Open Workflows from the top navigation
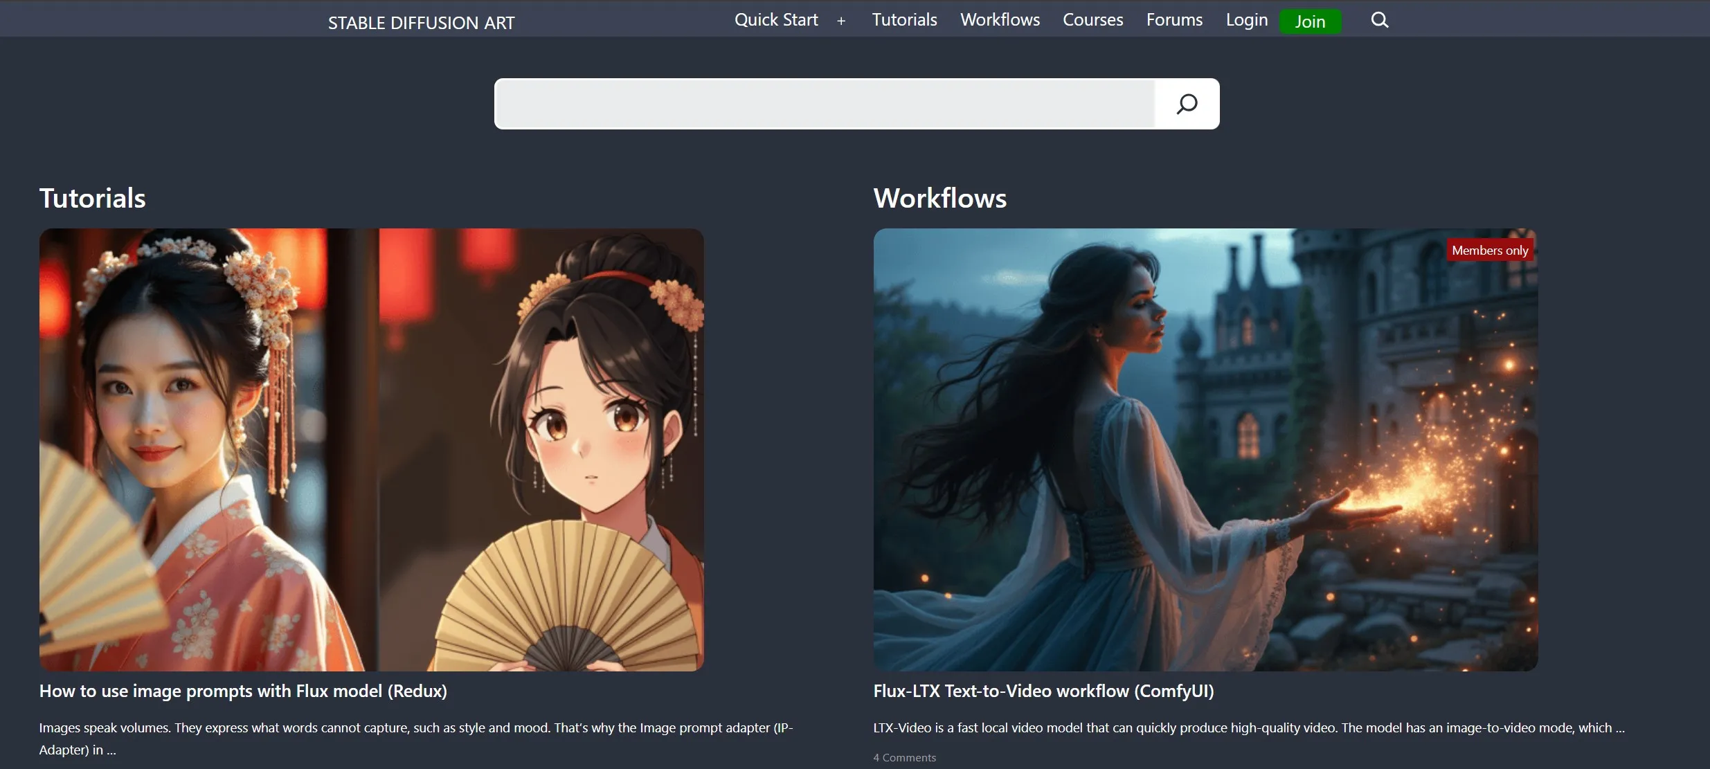The image size is (1710, 769). (1000, 20)
